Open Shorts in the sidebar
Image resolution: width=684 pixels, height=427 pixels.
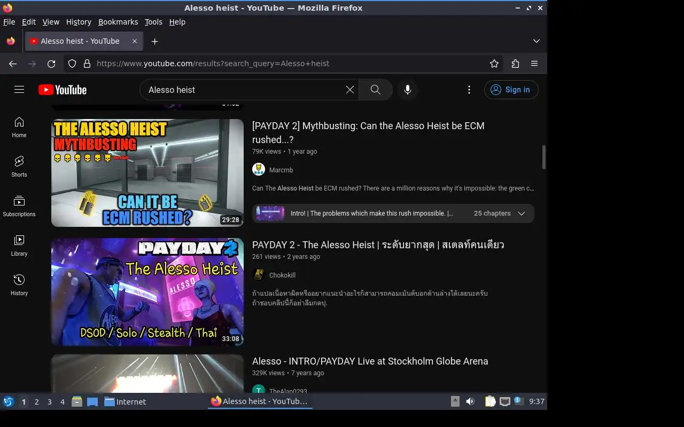(19, 167)
